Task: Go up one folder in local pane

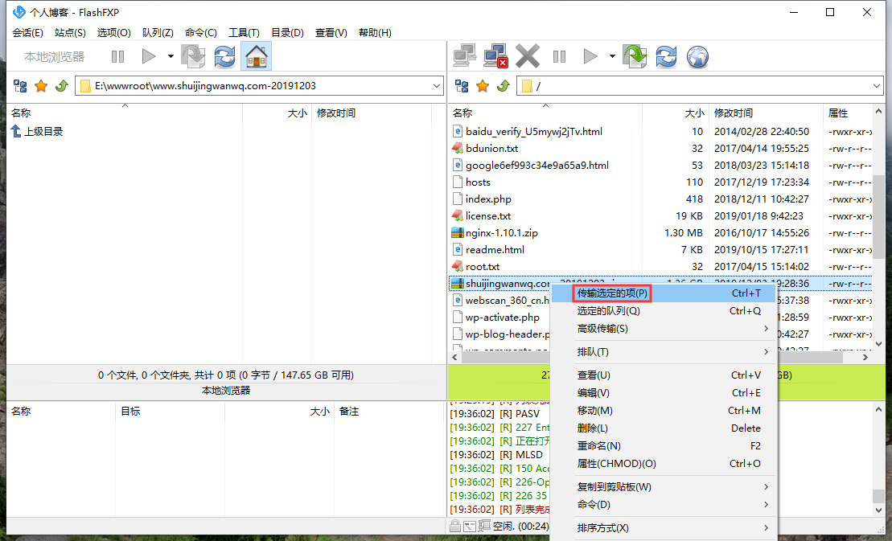Action: 61,86
